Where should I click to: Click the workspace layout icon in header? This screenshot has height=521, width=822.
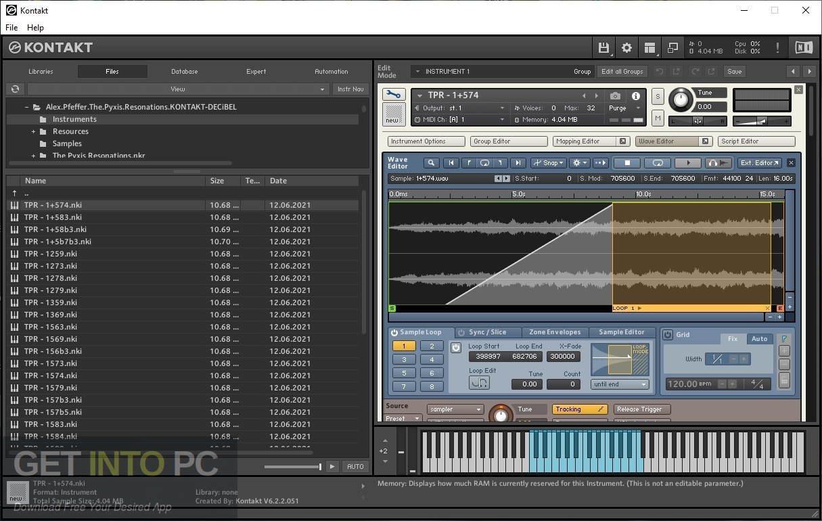[649, 47]
